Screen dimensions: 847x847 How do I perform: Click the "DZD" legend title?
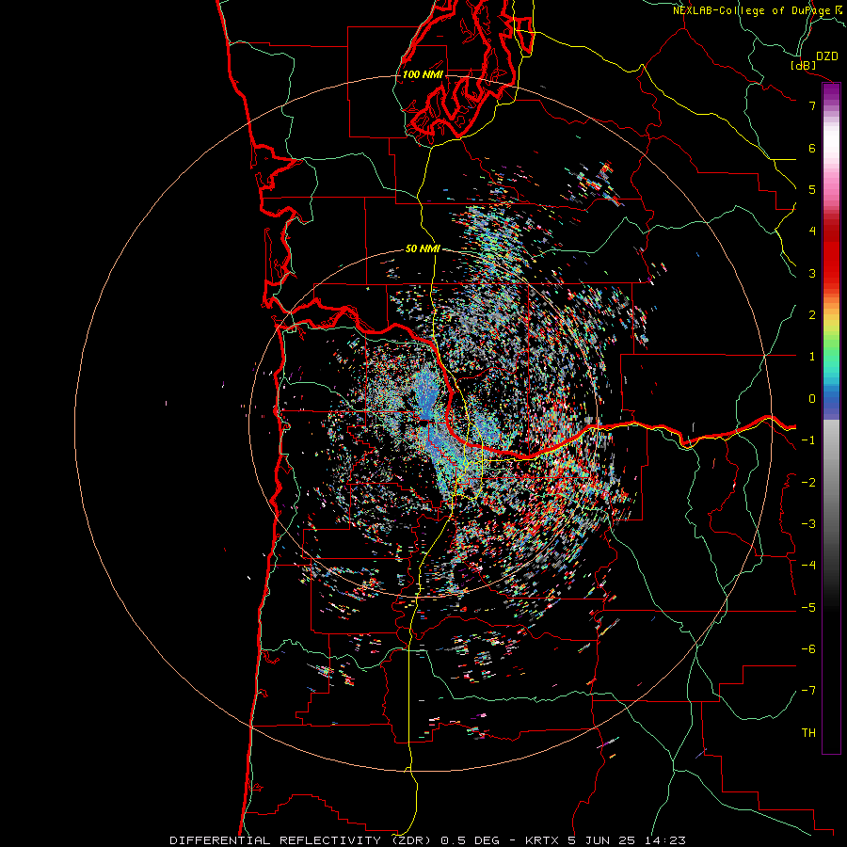pyautogui.click(x=827, y=56)
